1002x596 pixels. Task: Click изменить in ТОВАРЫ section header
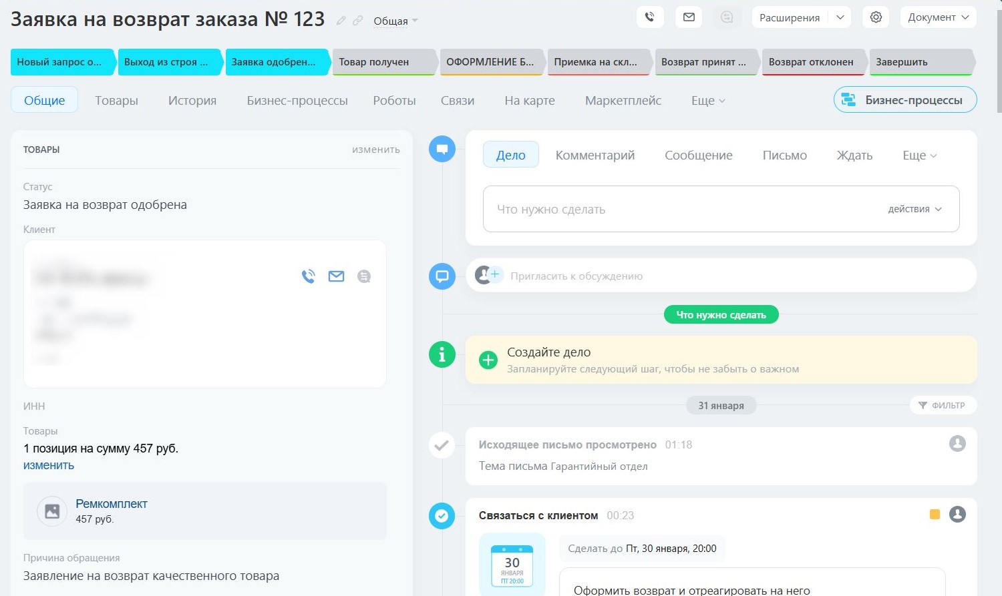pyautogui.click(x=376, y=150)
